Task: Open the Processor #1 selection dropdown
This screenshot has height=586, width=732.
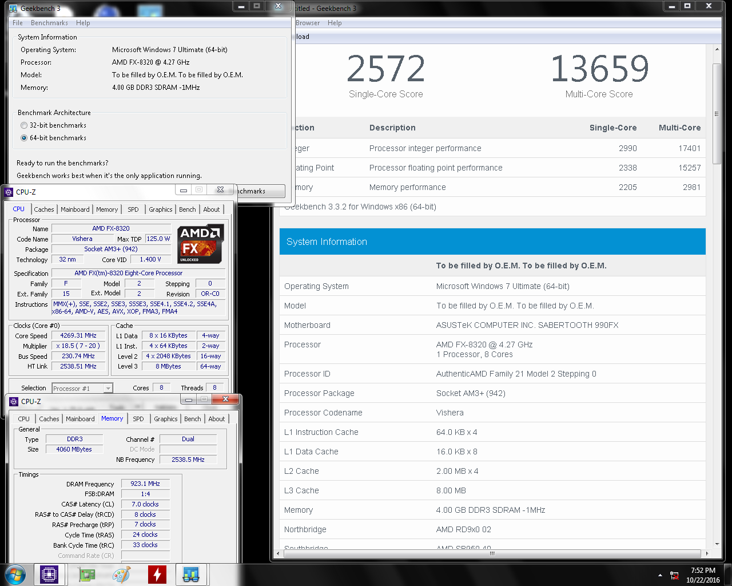Action: coord(82,388)
